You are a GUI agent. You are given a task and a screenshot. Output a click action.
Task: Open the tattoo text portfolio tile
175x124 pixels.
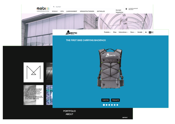coord(34,95)
